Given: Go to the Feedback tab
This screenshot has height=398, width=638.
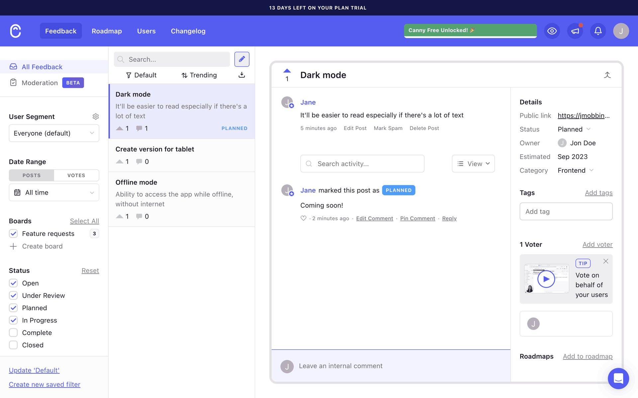Looking at the screenshot, I should coord(61,31).
